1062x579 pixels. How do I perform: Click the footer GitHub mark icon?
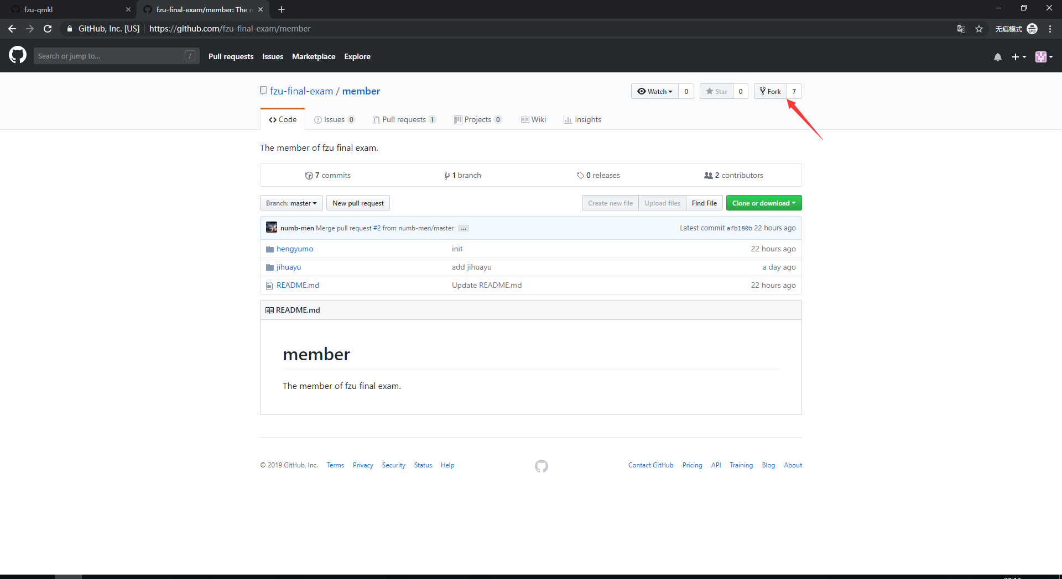tap(542, 466)
